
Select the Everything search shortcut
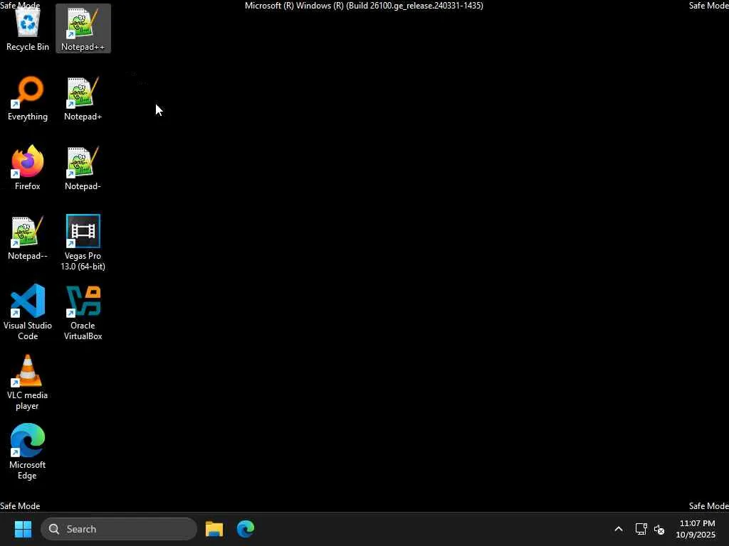tap(28, 98)
